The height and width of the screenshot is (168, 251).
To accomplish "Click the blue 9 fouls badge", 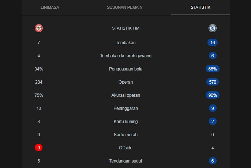I will (x=213, y=108).
